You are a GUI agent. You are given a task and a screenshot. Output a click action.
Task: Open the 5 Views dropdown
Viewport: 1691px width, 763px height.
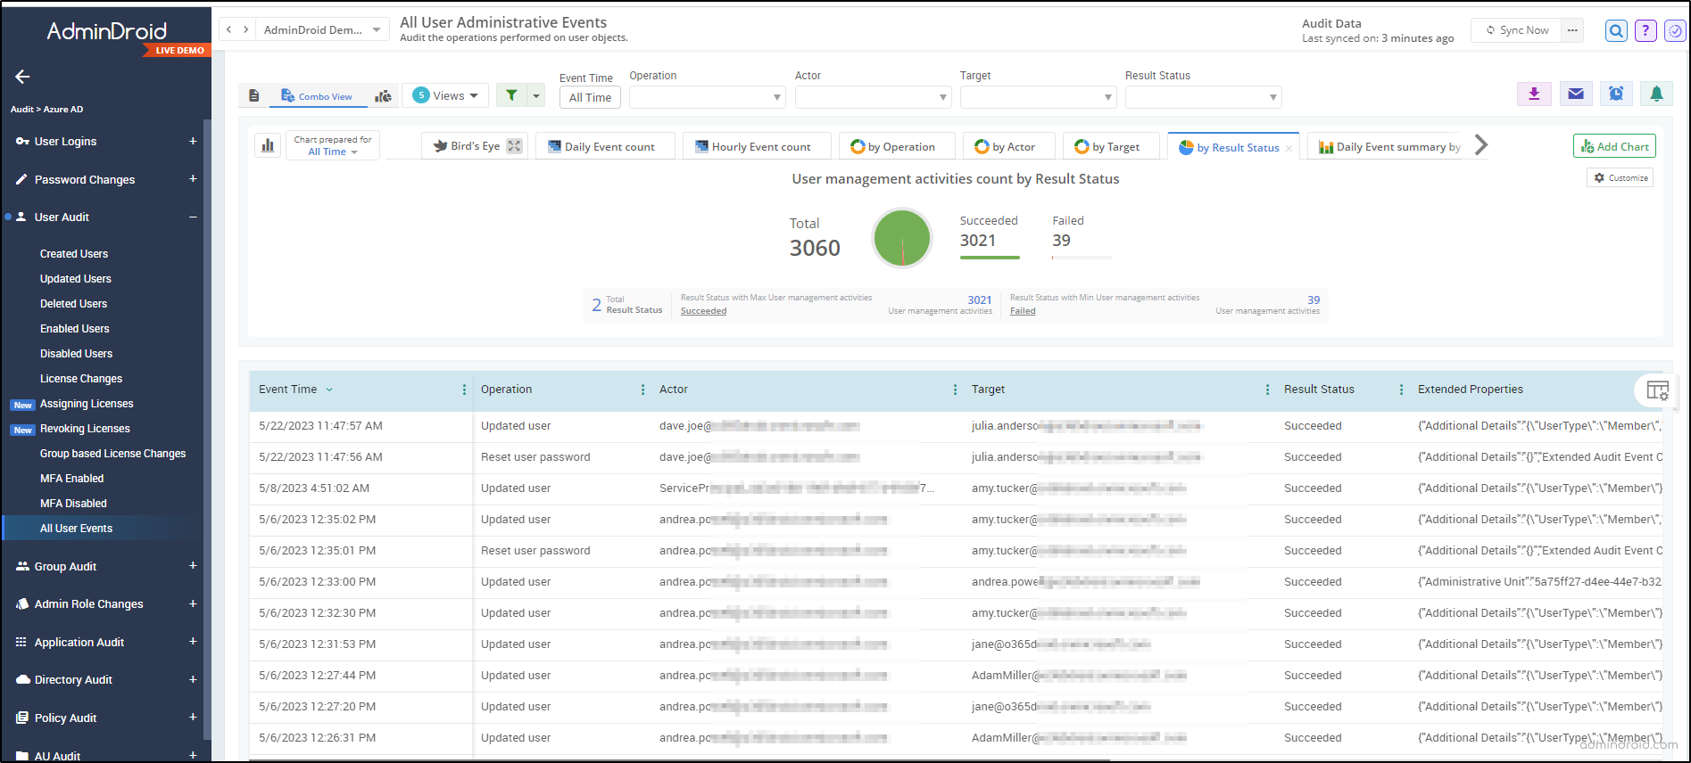pos(445,95)
